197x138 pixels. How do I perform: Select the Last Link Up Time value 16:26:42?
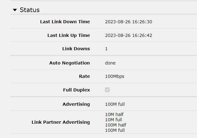click(x=142, y=35)
